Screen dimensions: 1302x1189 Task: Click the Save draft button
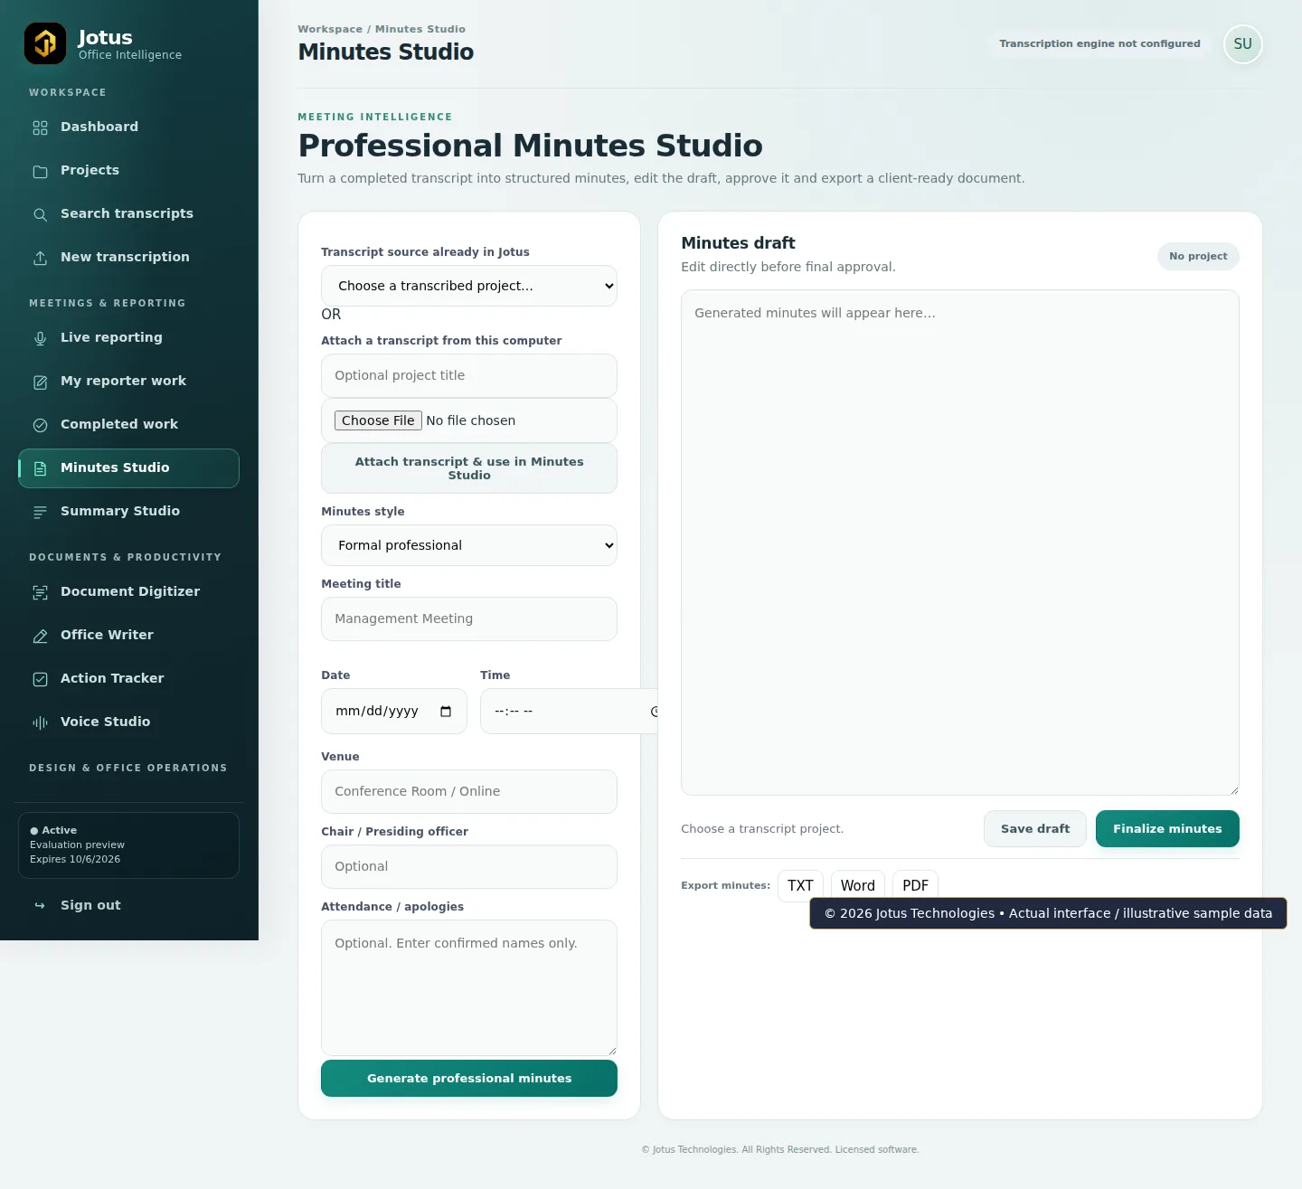[x=1035, y=829]
